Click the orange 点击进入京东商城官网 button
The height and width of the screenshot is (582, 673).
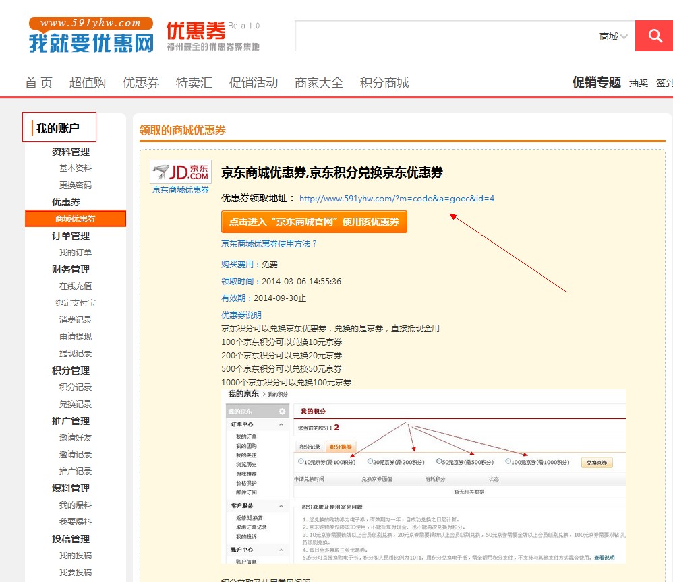tap(314, 222)
